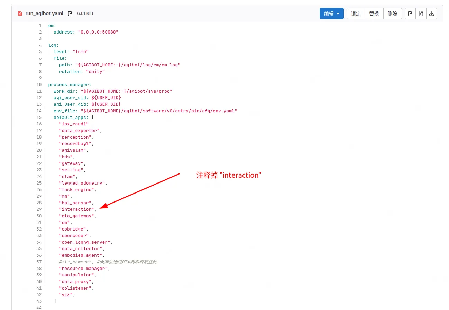Click the "slam" entry
449x310 pixels.
point(67,176)
